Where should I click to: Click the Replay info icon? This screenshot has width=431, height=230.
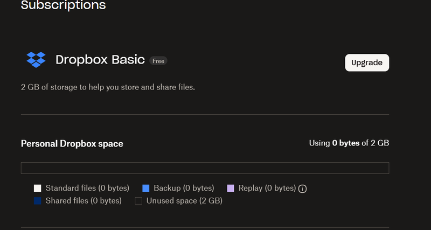click(x=303, y=189)
